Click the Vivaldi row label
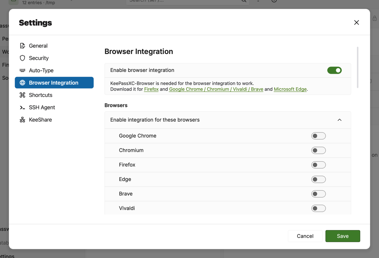Viewport: 379px width, 258px height. coord(127,208)
